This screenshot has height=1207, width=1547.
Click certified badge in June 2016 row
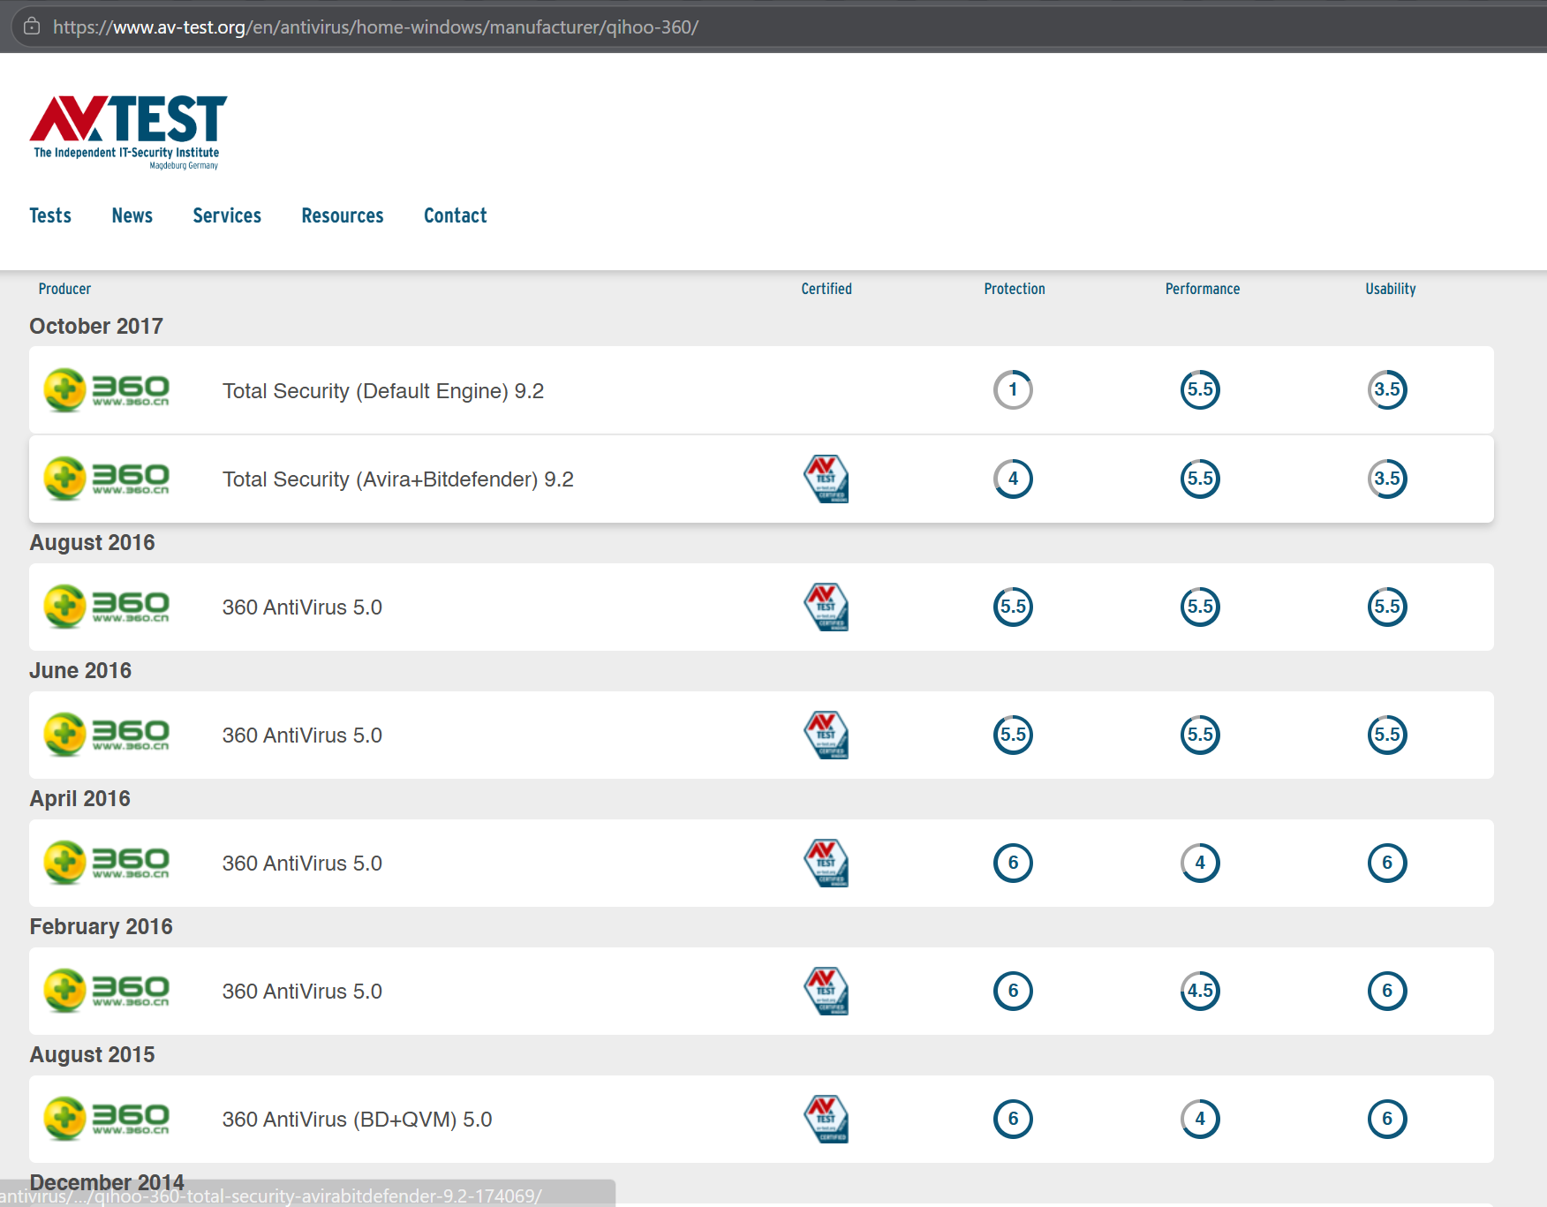826,735
